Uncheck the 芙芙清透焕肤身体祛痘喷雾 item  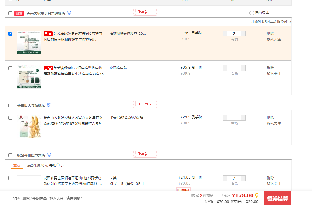[x=10, y=34]
